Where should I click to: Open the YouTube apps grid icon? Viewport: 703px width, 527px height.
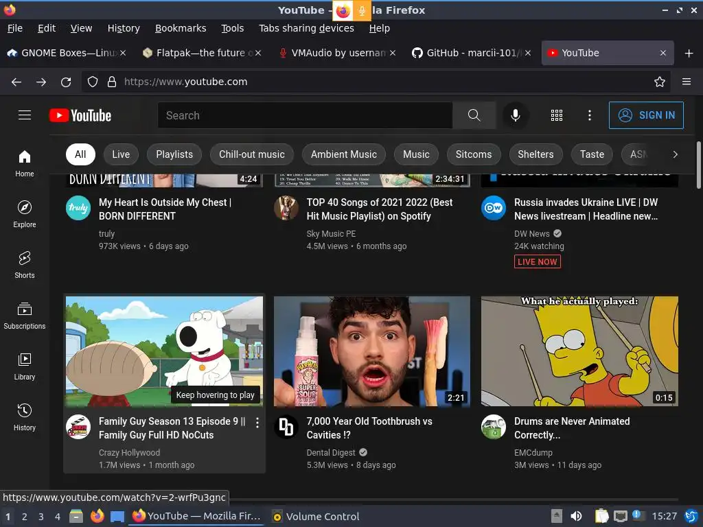tap(556, 115)
